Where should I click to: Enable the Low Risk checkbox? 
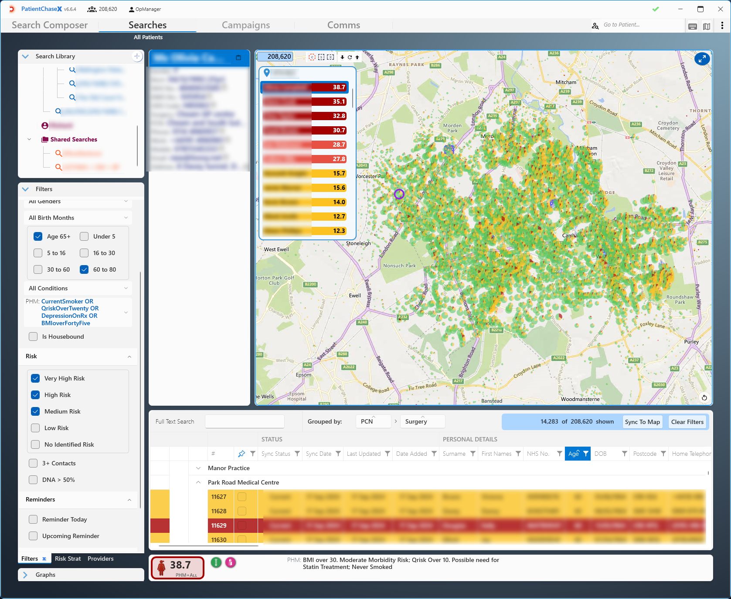(35, 428)
